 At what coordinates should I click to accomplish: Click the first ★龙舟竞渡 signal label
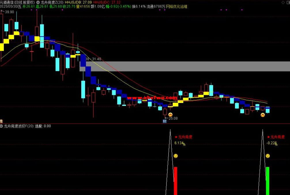coord(183,137)
